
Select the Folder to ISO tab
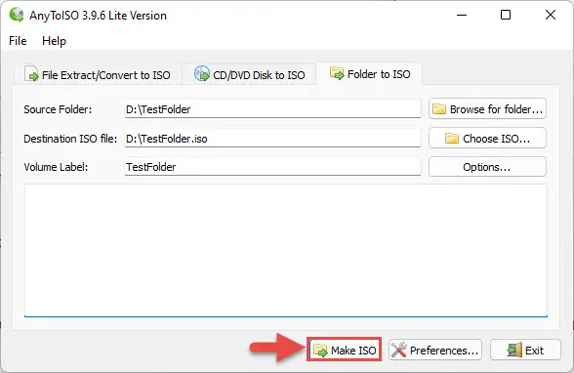click(x=369, y=73)
